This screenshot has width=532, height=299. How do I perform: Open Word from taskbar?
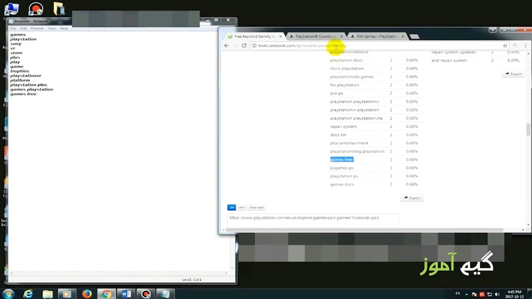(x=126, y=294)
